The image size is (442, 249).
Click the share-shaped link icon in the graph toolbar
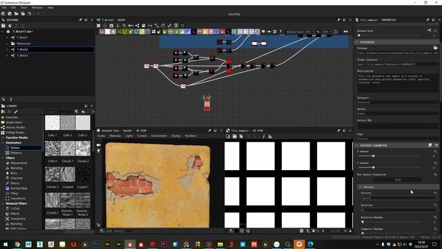click(137, 26)
